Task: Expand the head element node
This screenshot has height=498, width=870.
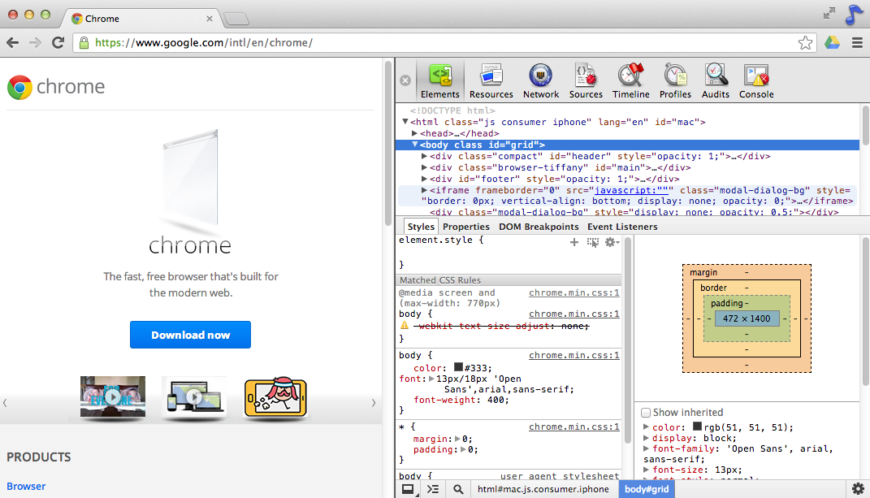Action: pos(415,133)
